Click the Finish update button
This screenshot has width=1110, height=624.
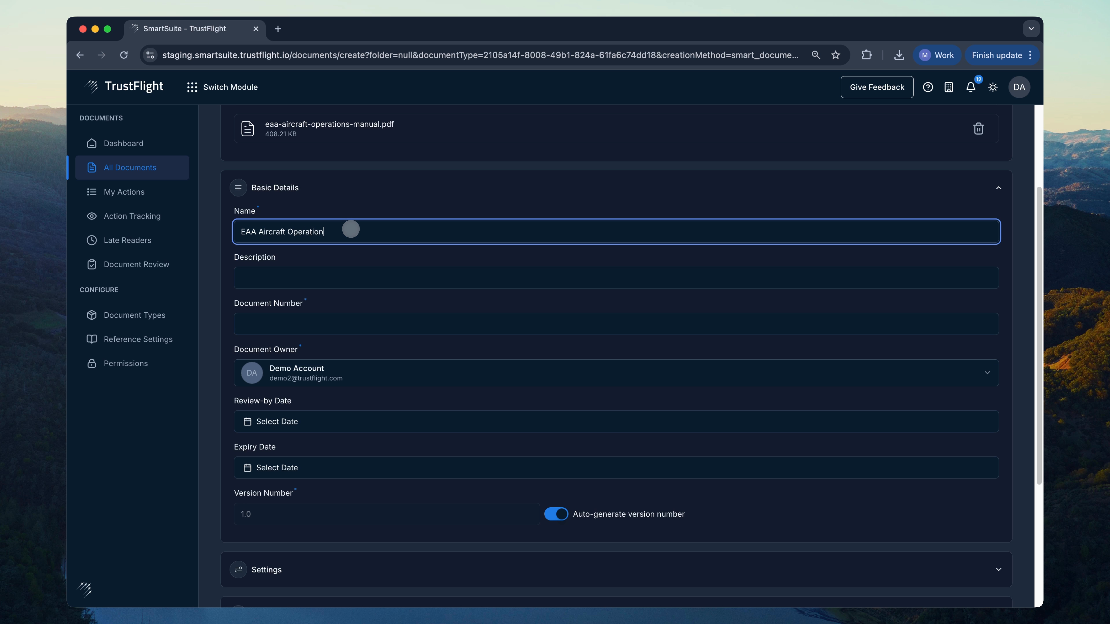[996, 55]
